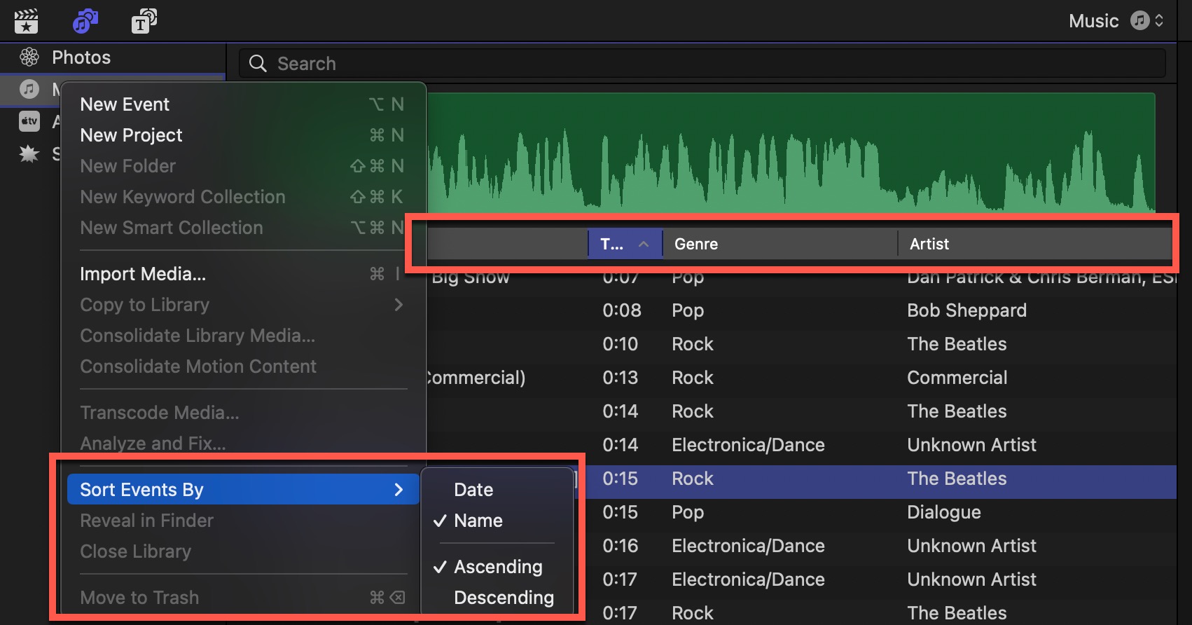Viewport: 1192px width, 625px height.
Task: Click the green audio waveform preview
Action: 791,153
